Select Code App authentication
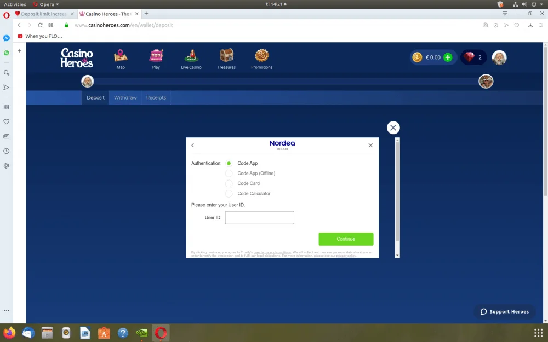 229,163
